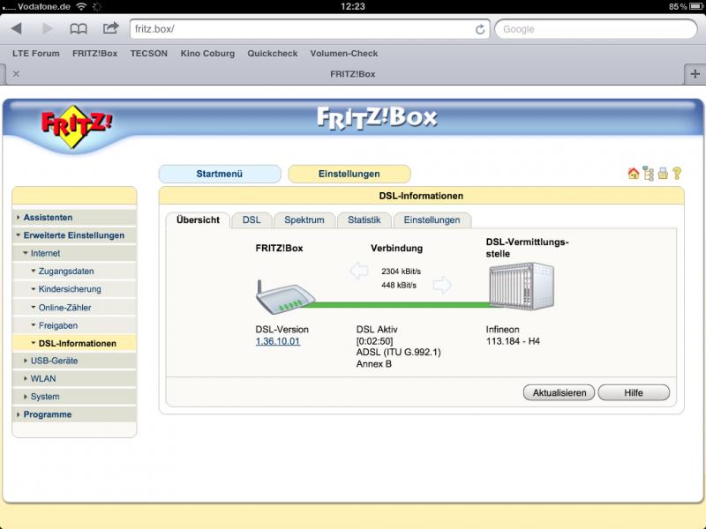Tap the fritz.box address bar
Image resolution: width=706 pixels, height=529 pixels.
(x=310, y=29)
